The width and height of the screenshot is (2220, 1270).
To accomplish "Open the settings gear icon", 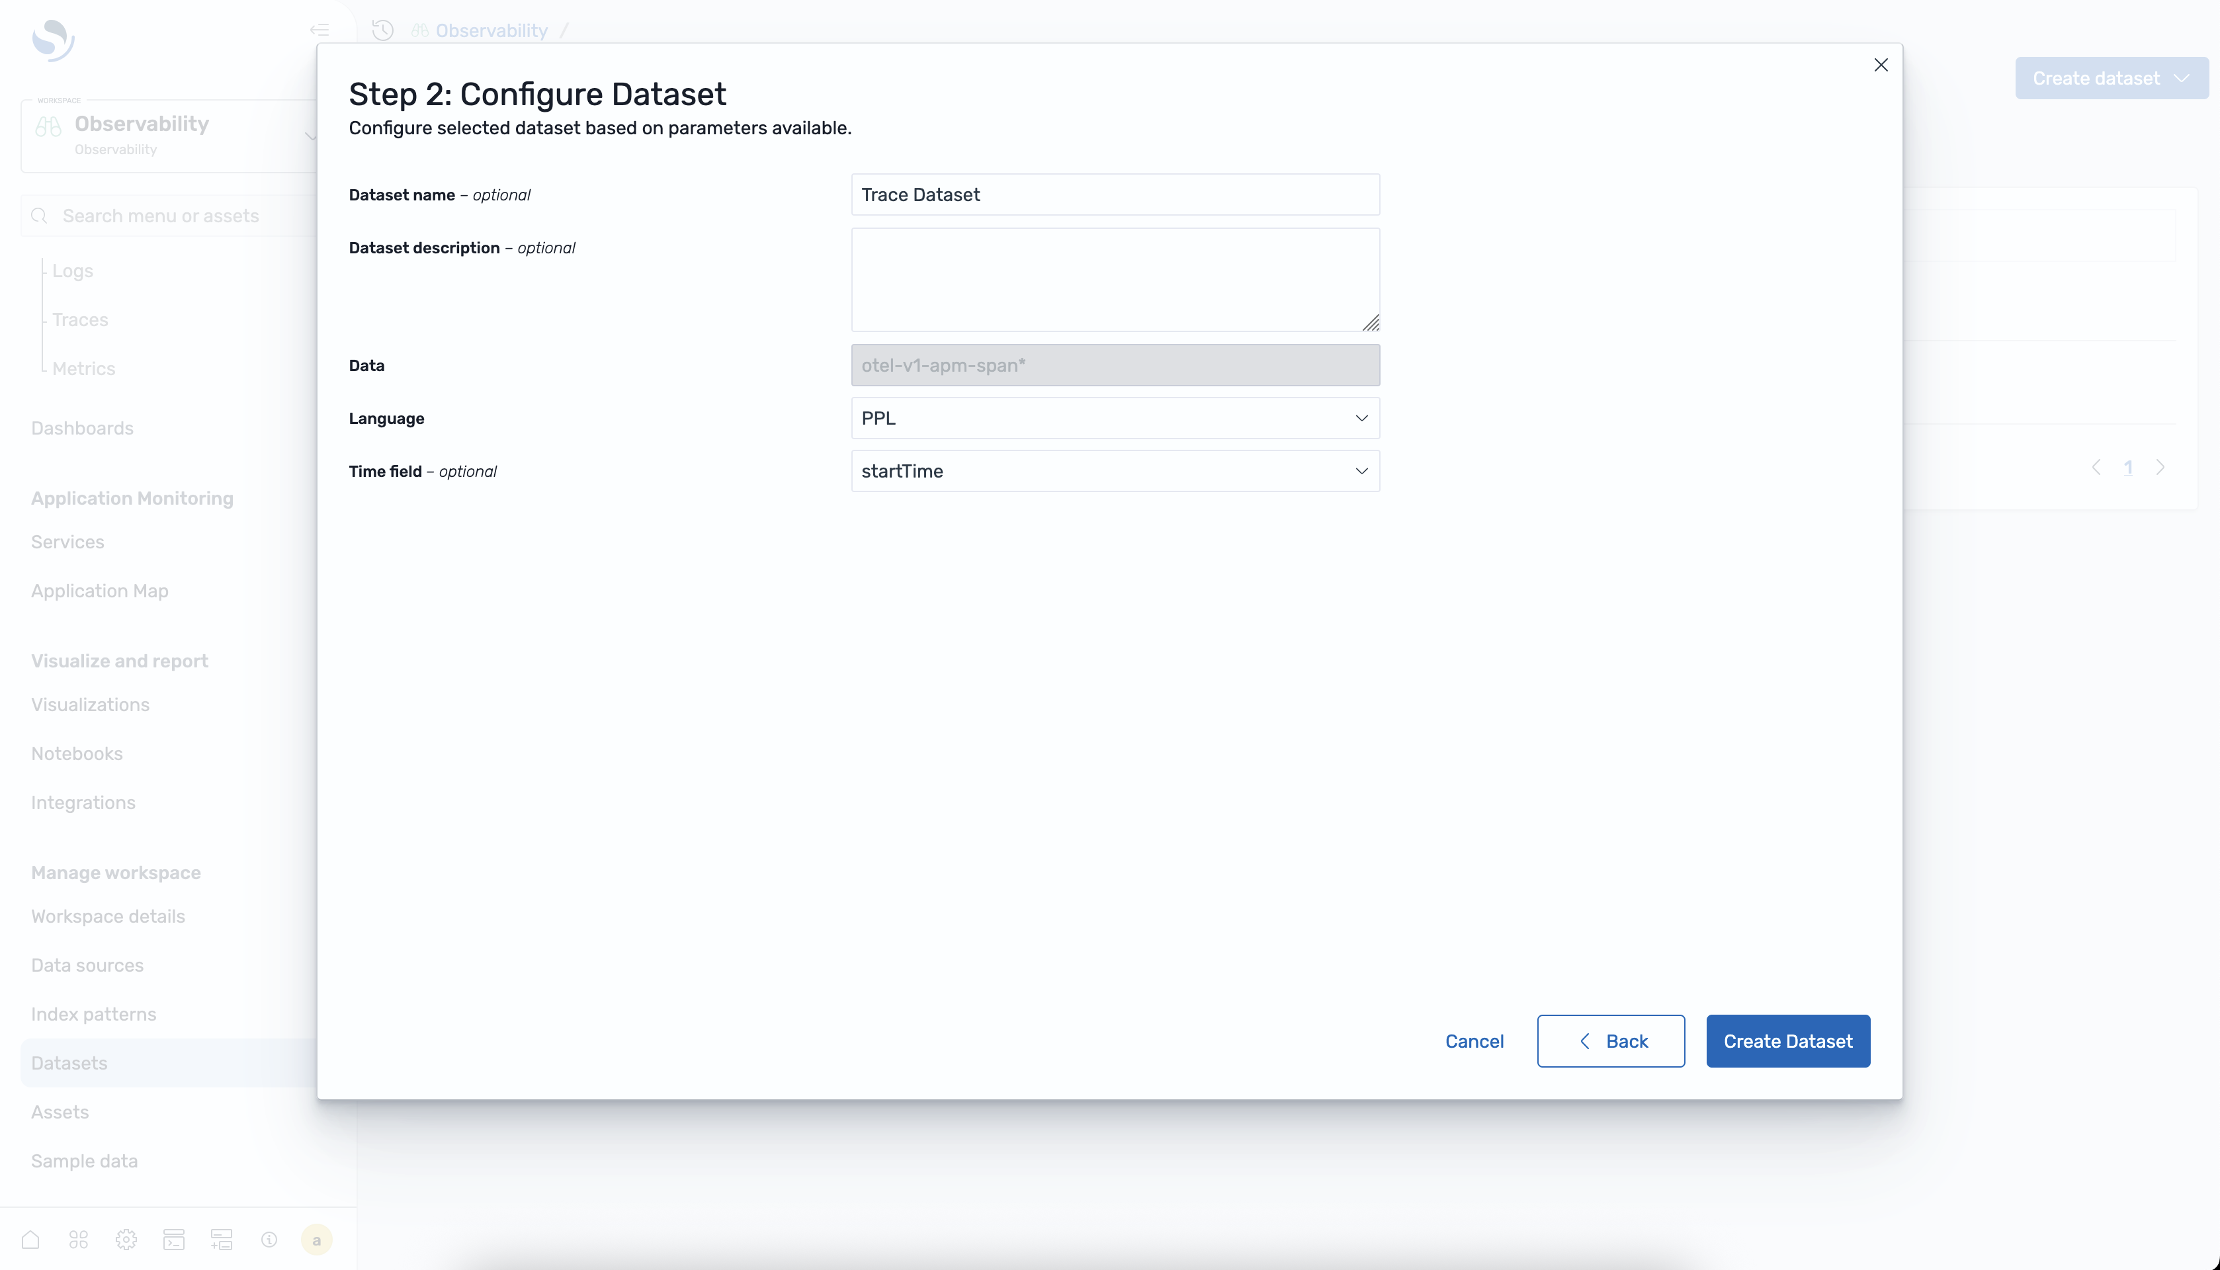I will (x=126, y=1239).
